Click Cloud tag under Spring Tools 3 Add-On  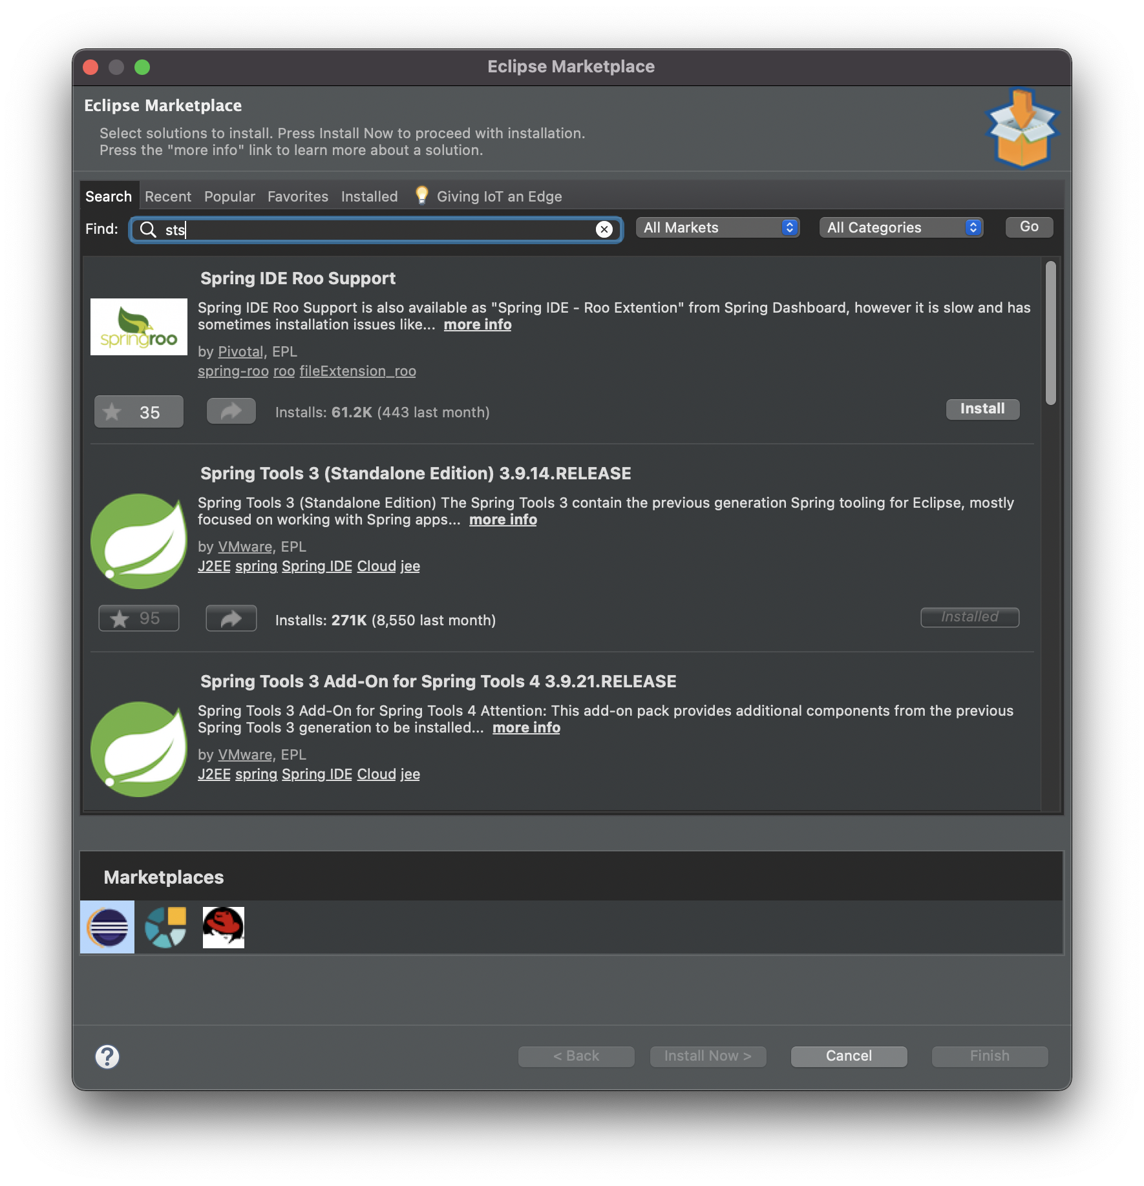[x=376, y=774]
